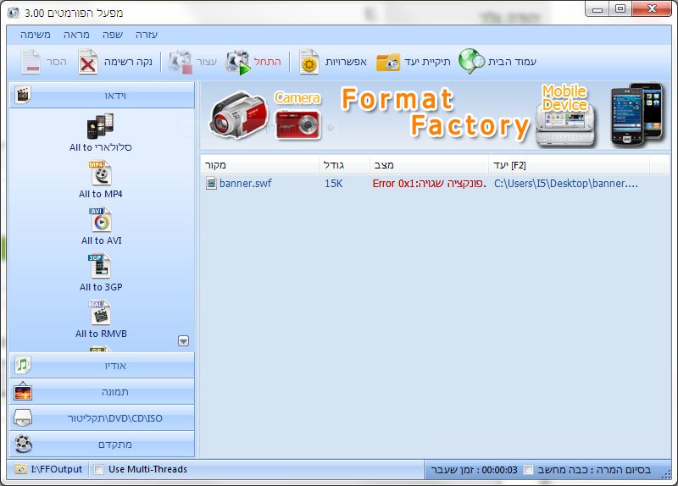Viewport: 678px width, 486px height.
Task: Expand the תמונה (Picture) panel
Action: click(102, 391)
